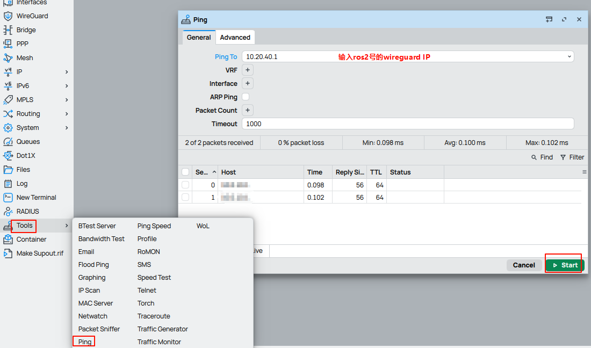Open Mesh via its sidebar icon
Viewport: 591px width, 348px height.
click(x=8, y=58)
